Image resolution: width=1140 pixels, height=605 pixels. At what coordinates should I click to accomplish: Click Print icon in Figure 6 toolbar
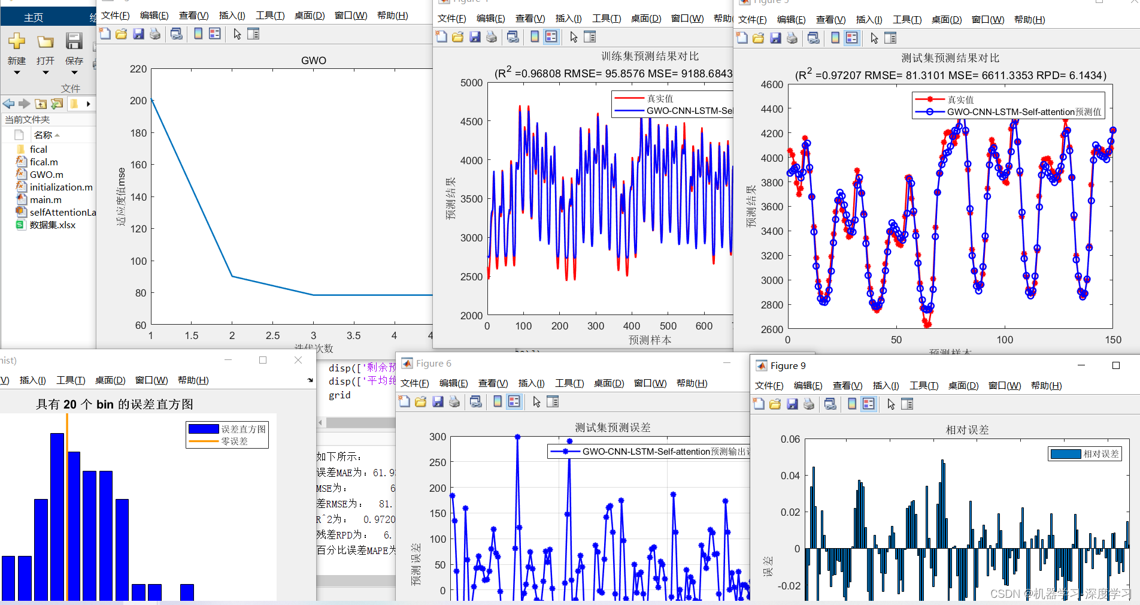[x=454, y=401]
